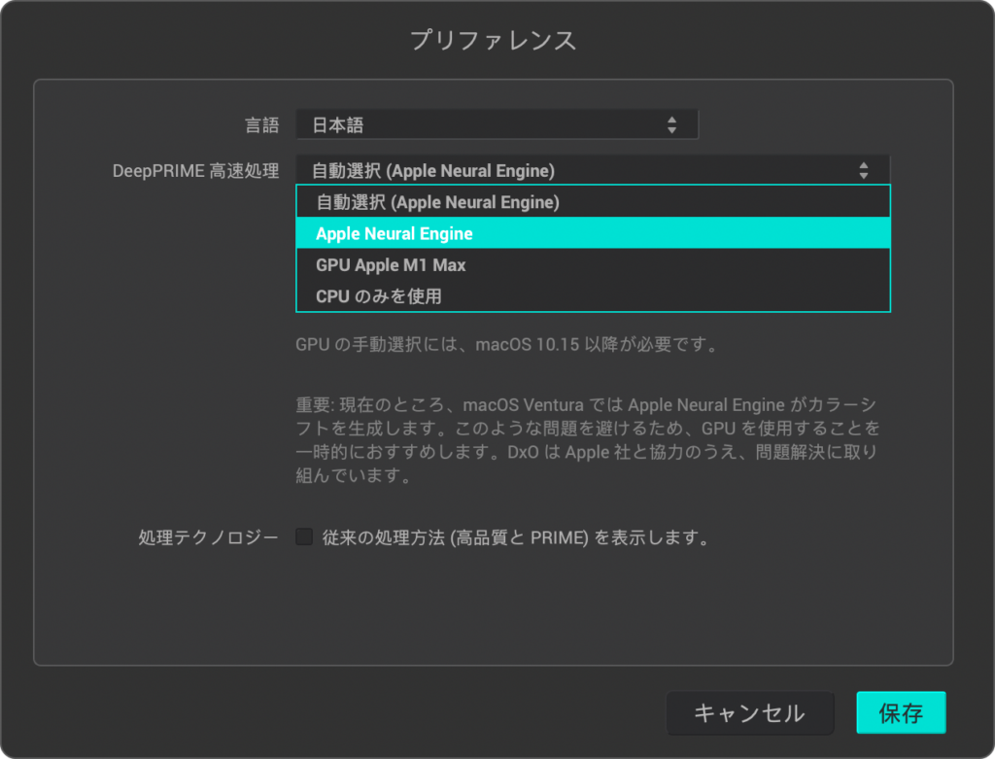Click the stepper arrows of DeepPRIME dropdown
995x759 pixels.
pos(864,170)
